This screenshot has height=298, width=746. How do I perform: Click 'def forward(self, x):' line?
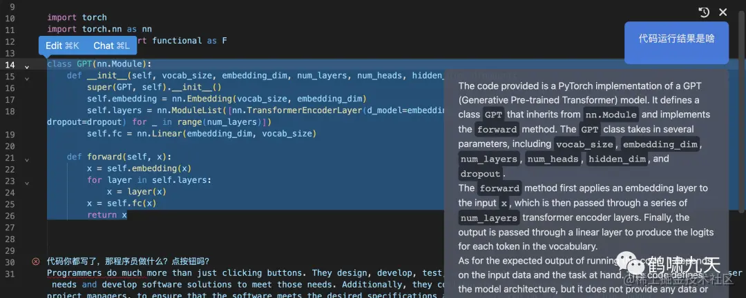119,157
